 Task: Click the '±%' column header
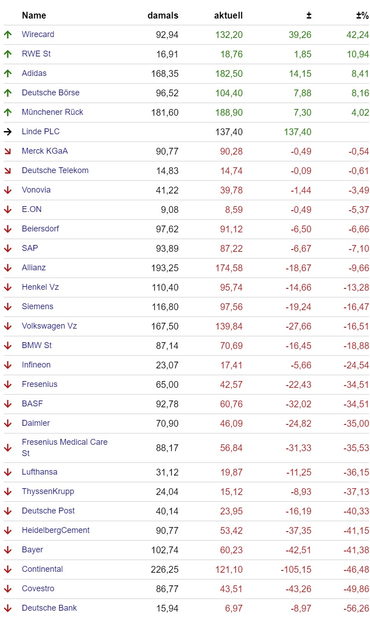(x=362, y=15)
